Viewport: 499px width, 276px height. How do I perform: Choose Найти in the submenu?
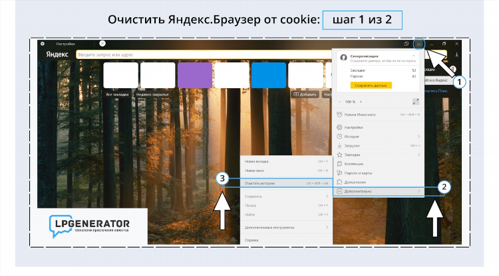coord(286,215)
